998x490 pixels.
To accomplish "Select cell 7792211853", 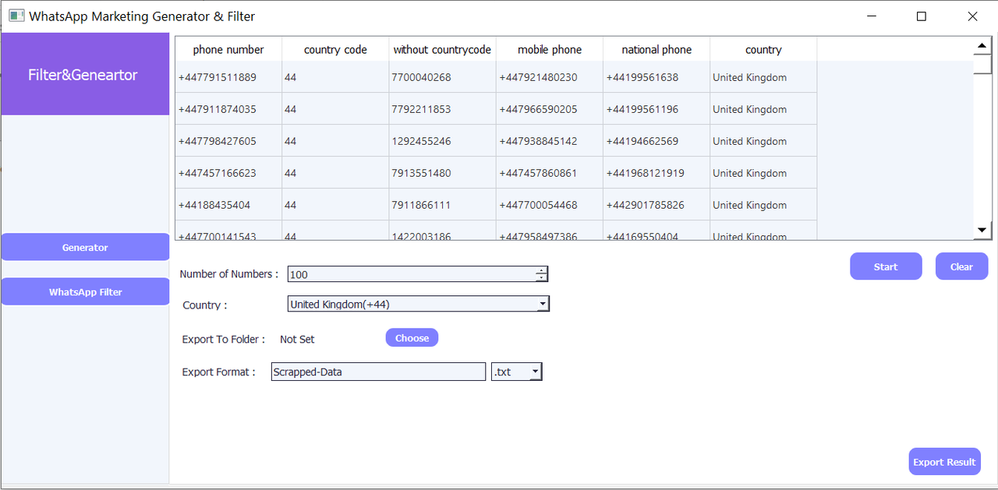I will pos(442,109).
